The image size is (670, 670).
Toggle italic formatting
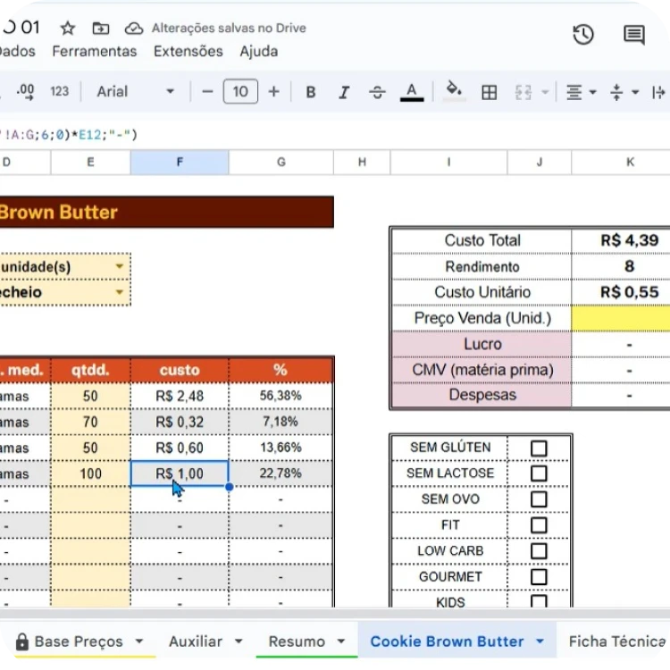pos(344,92)
